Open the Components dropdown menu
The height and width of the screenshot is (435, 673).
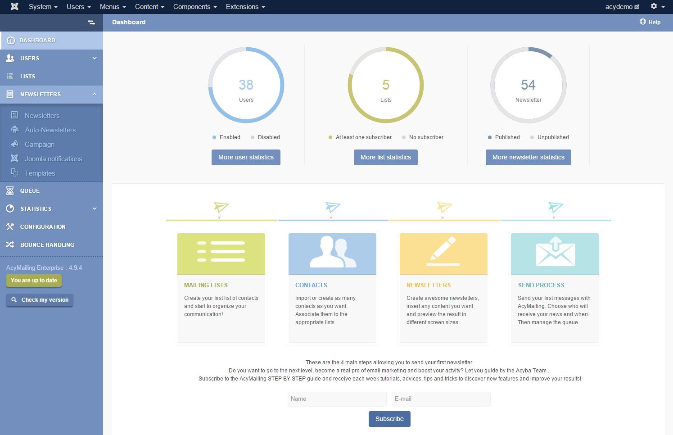[195, 7]
